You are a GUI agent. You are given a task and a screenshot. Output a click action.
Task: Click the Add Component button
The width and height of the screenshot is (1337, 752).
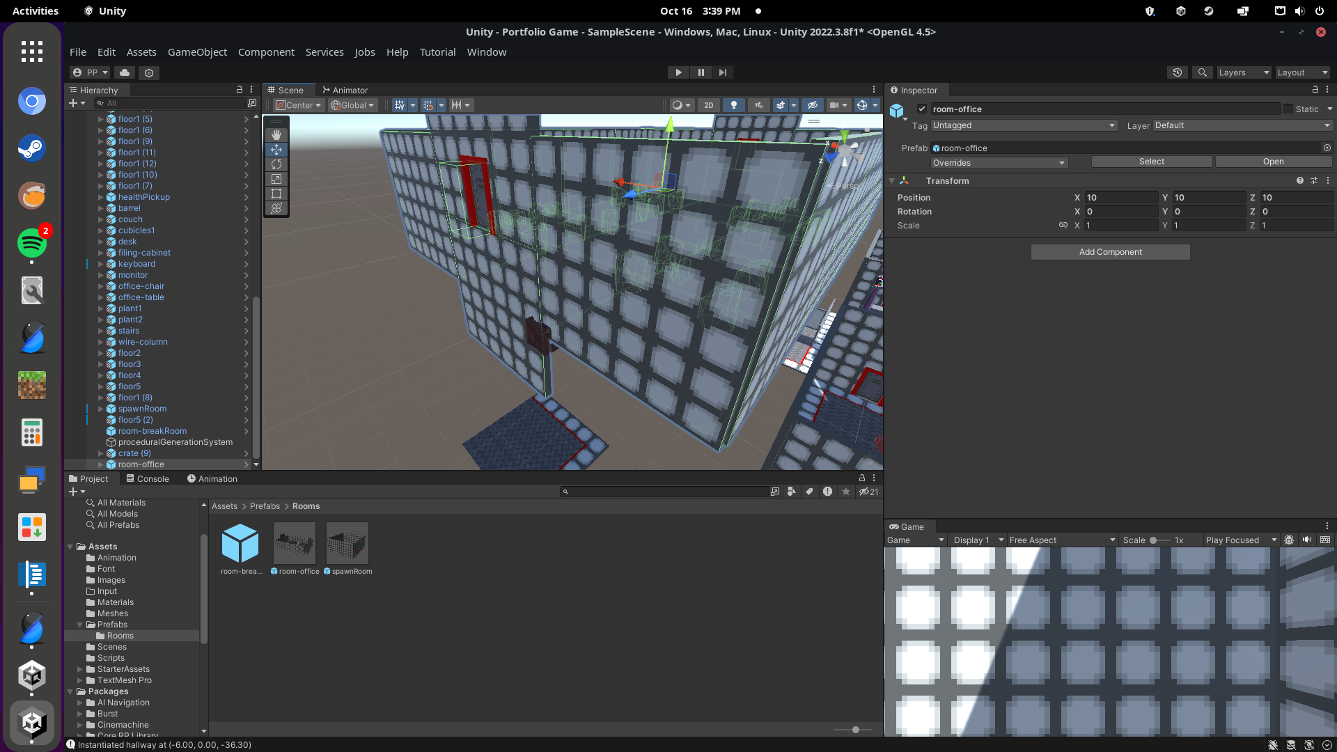[1110, 252]
